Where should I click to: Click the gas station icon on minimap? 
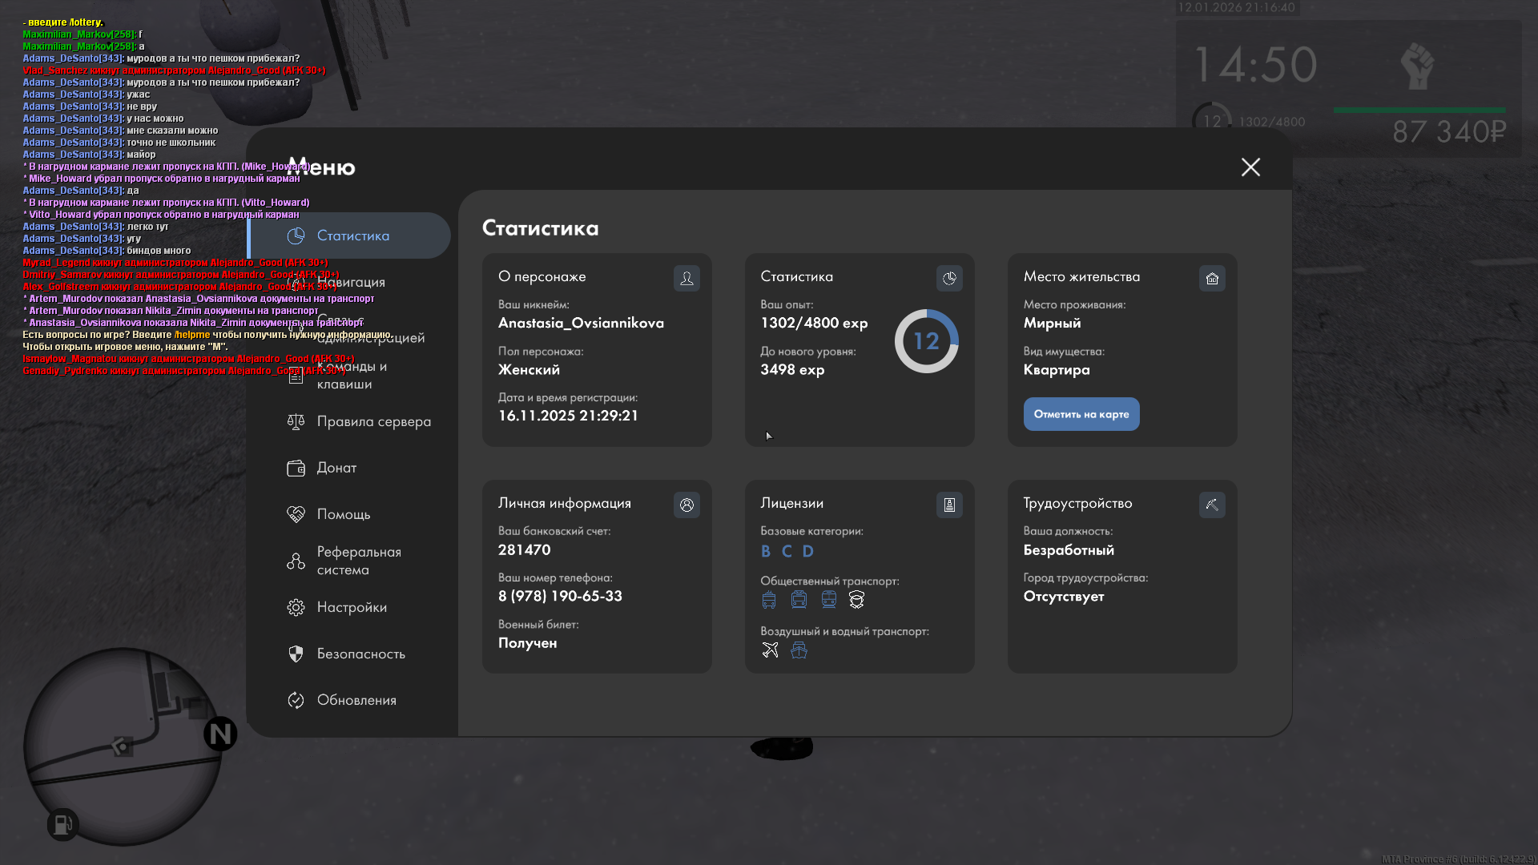62,823
